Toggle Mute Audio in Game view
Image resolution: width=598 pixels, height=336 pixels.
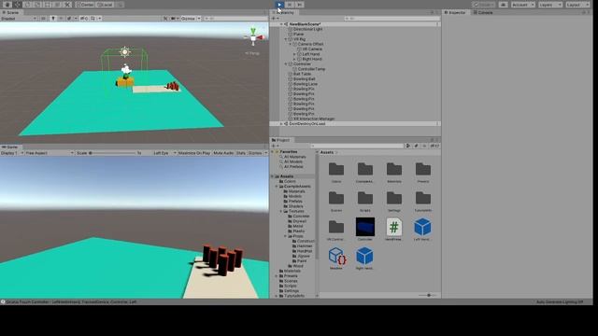pos(223,153)
